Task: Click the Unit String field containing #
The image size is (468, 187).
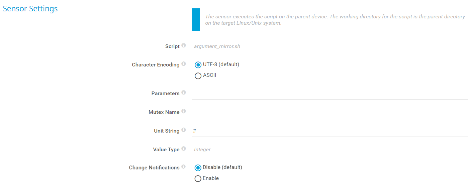Action: (x=330, y=131)
